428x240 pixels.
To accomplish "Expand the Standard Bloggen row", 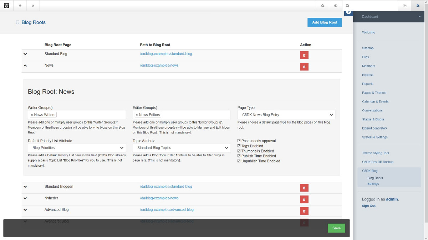I will coord(25,187).
